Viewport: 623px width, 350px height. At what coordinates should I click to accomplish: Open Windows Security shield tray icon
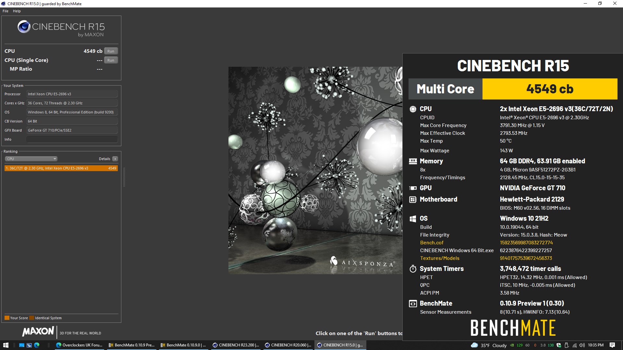click(x=559, y=345)
